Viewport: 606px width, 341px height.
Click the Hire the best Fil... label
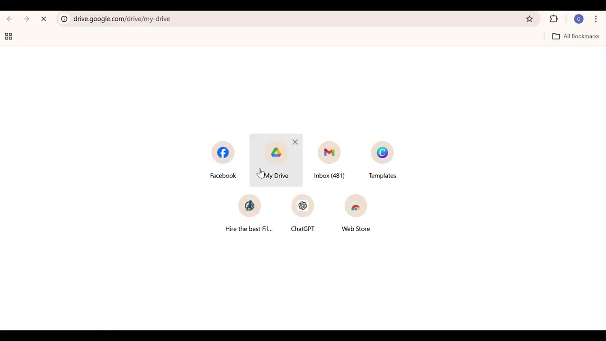(x=249, y=229)
